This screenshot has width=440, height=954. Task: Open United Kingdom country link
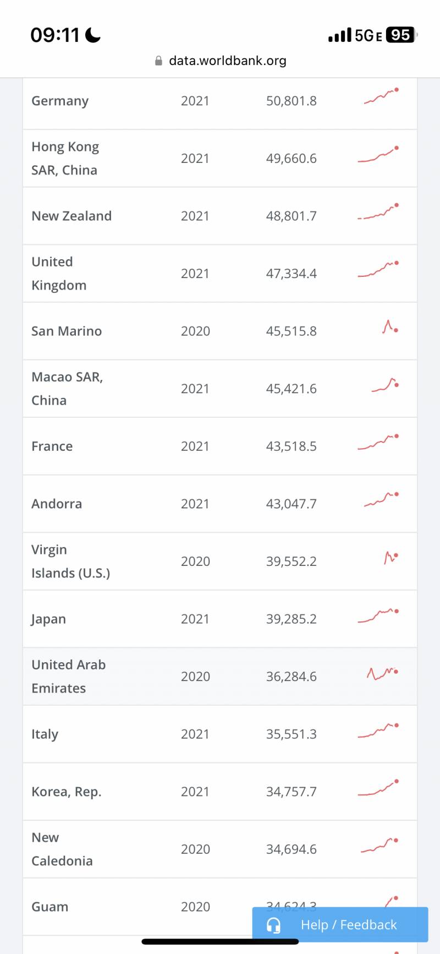tap(59, 274)
